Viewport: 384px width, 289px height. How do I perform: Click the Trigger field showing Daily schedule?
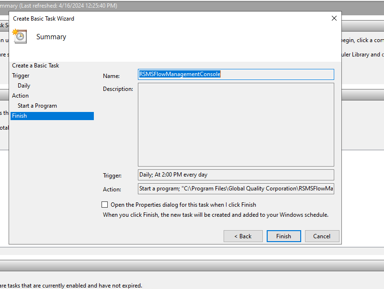(236, 175)
